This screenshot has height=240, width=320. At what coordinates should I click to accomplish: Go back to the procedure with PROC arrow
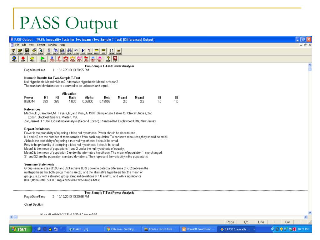32,59
